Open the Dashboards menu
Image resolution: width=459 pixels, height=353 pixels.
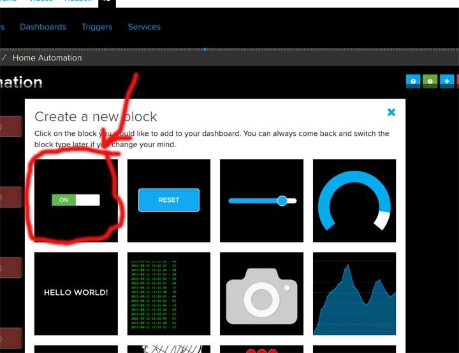(43, 27)
